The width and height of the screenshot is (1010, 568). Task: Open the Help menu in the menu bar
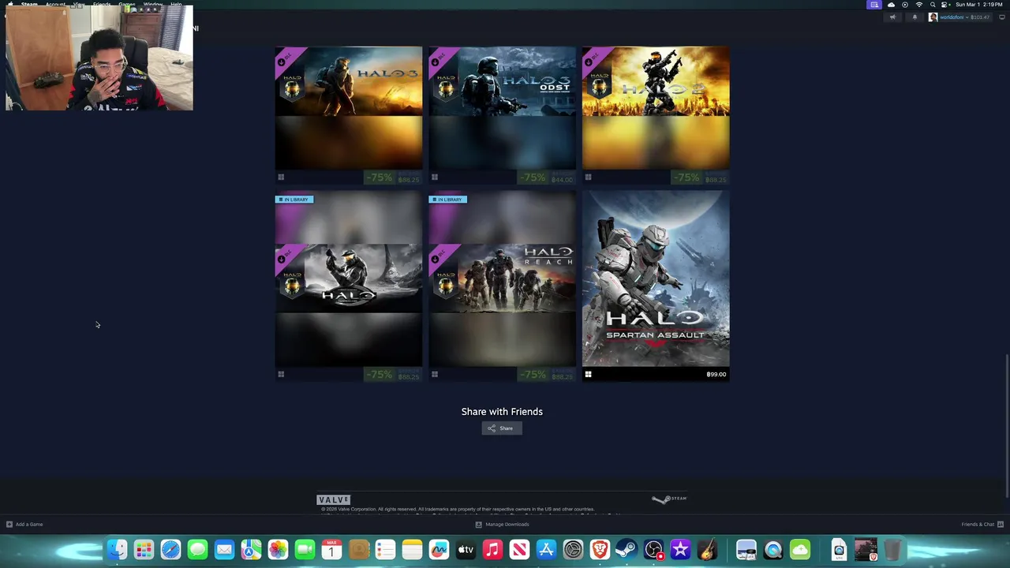[176, 5]
